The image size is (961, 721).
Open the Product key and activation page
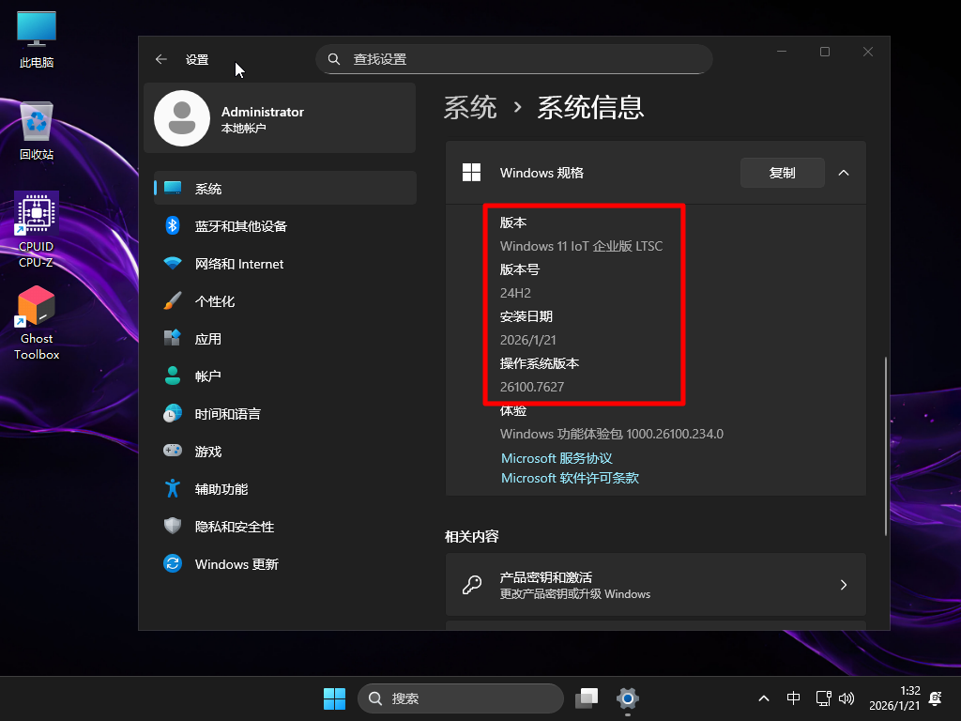point(655,585)
